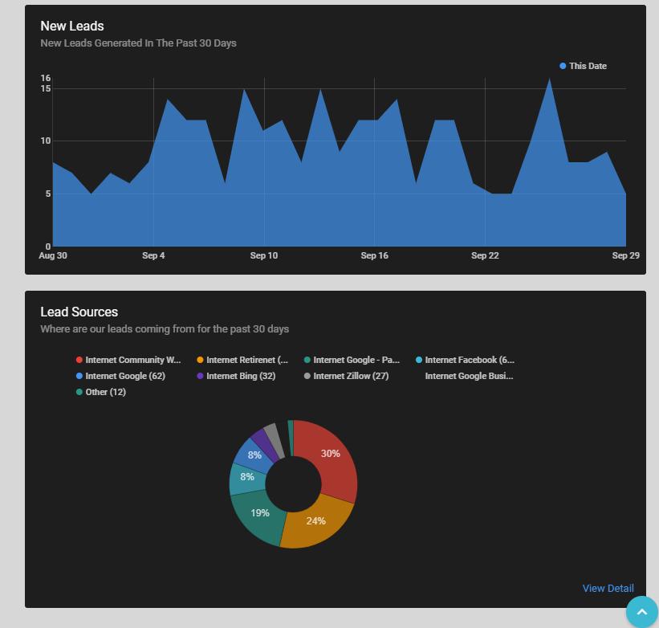Click the red 30% donut slice
The width and height of the screenshot is (659, 628).
click(x=331, y=457)
